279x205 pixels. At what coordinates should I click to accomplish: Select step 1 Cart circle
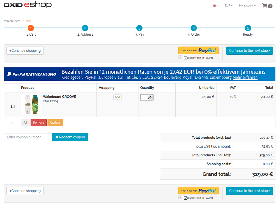click(31, 28)
